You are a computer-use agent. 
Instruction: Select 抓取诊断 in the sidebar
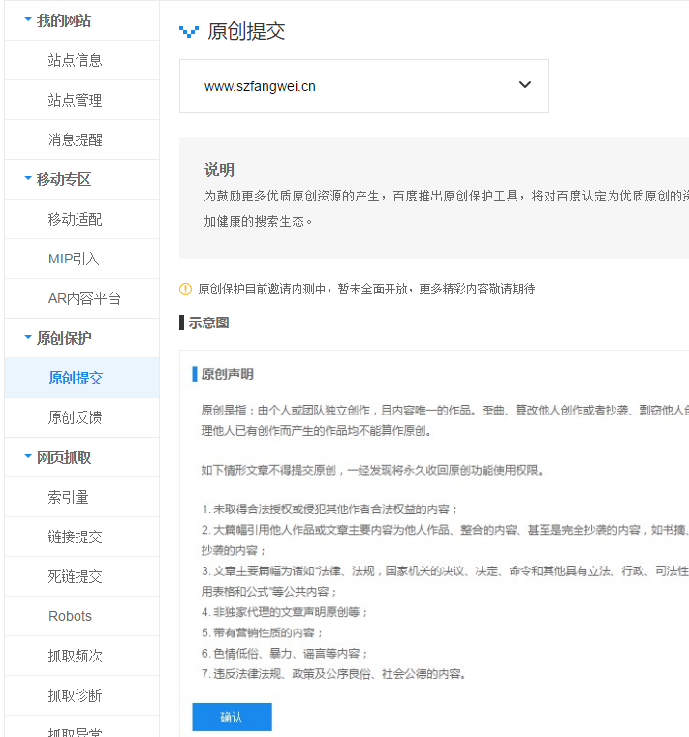[75, 695]
